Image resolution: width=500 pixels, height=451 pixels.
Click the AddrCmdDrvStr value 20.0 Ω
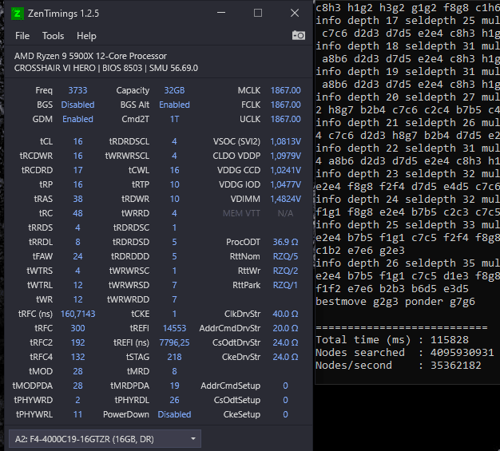285,328
